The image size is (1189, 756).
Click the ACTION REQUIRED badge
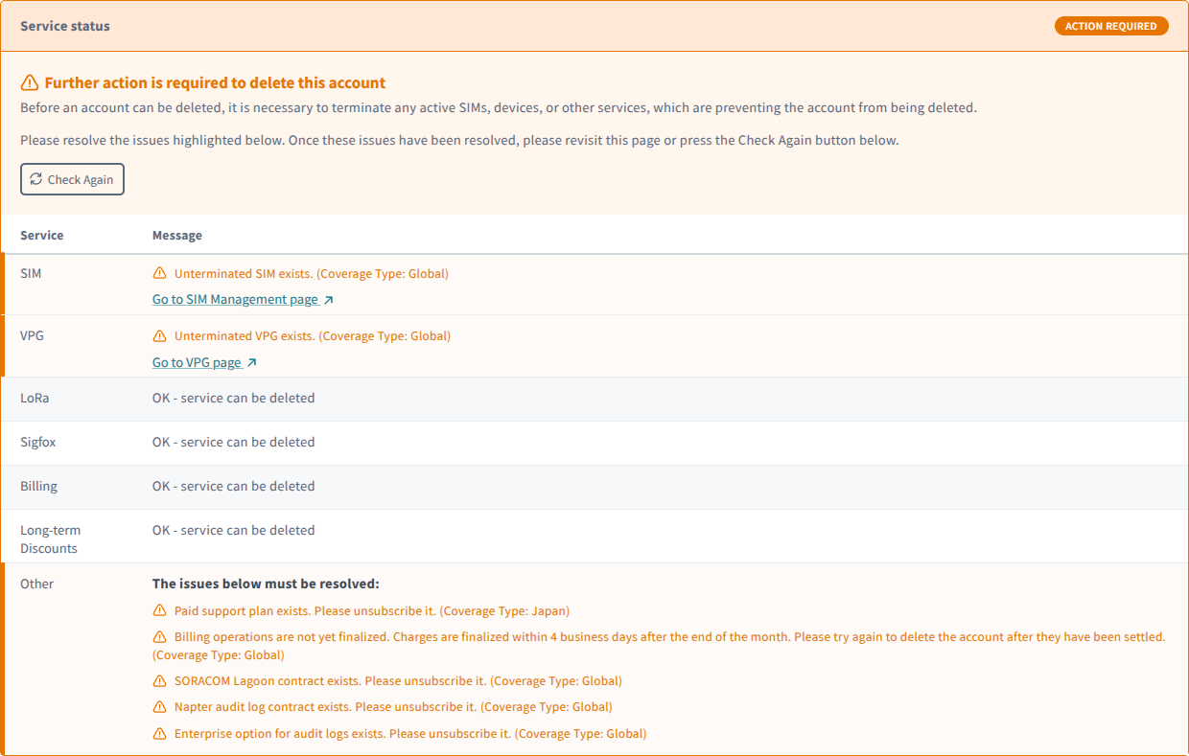click(1110, 26)
